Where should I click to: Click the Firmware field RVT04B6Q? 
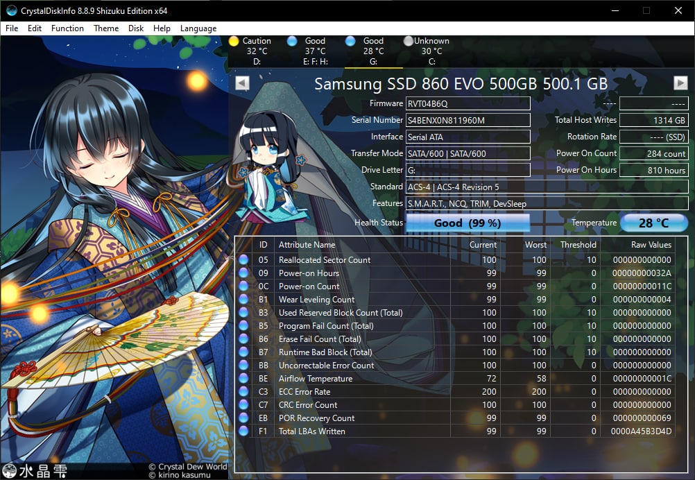pyautogui.click(x=468, y=104)
